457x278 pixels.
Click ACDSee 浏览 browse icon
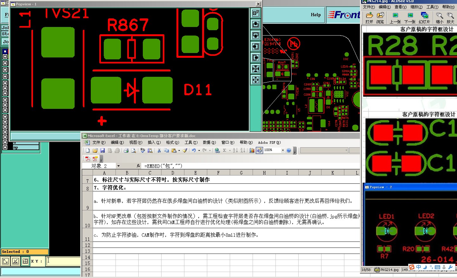point(380,18)
